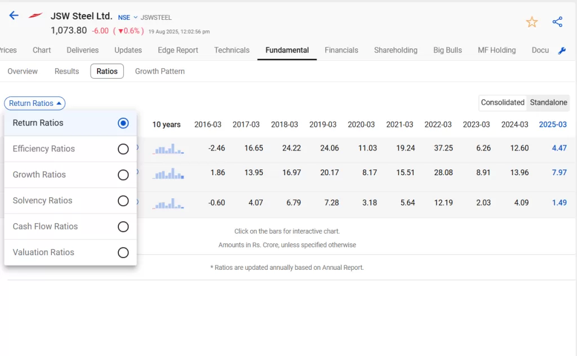This screenshot has width=577, height=356.
Task: Open mini bar chart in 4.07 row
Action: 168,203
